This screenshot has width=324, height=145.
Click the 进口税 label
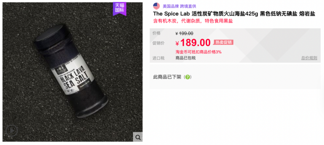coord(158,58)
